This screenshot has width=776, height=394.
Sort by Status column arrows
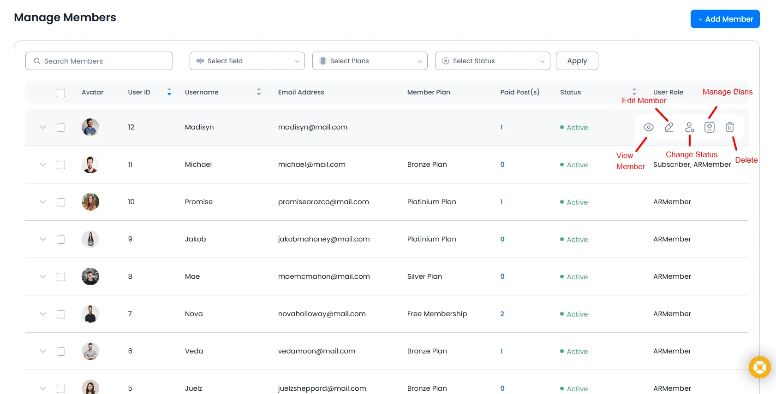[x=634, y=92]
